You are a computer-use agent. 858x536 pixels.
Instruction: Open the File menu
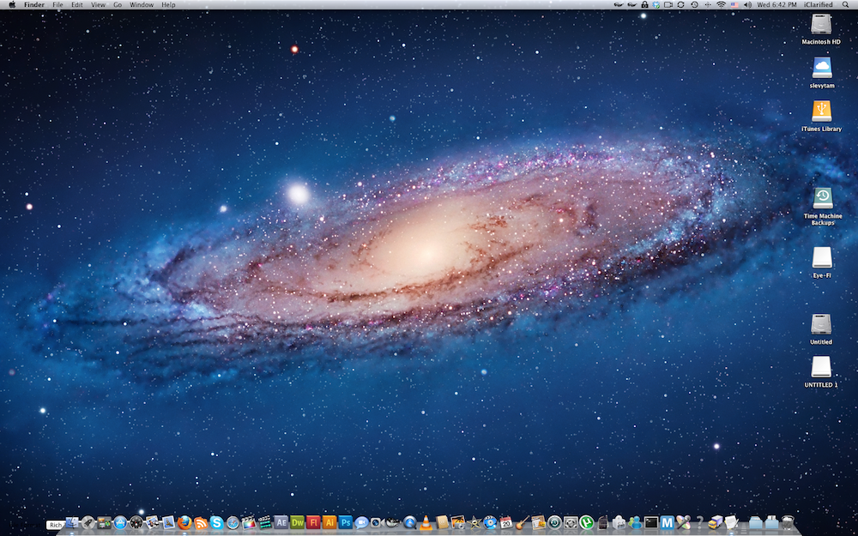pyautogui.click(x=57, y=4)
